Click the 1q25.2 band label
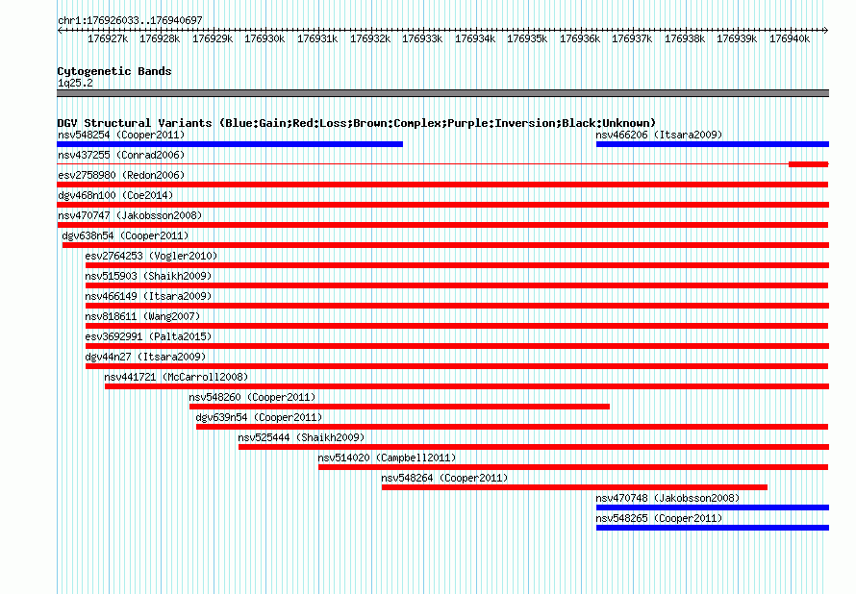This screenshot has width=856, height=594. click(75, 83)
